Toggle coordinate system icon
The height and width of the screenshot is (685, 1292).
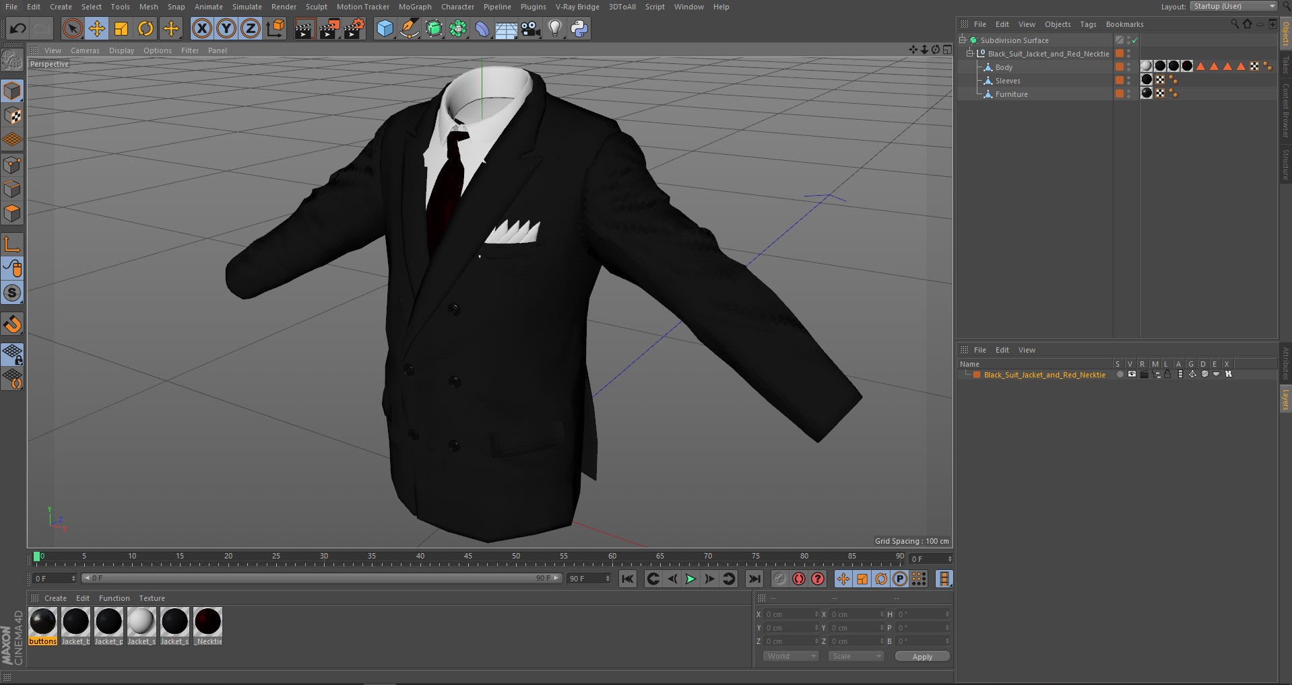[276, 28]
